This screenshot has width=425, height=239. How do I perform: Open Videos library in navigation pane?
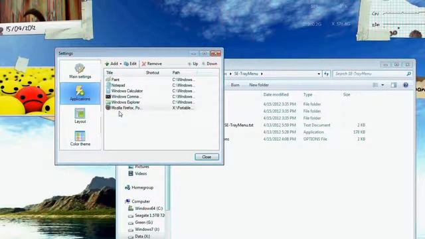137,174
